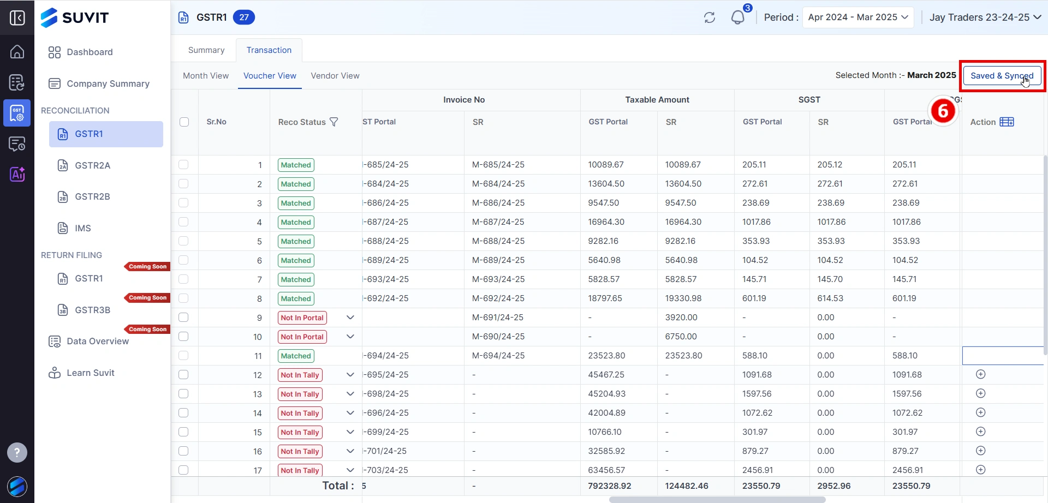Check the checkbox for row 14
The width and height of the screenshot is (1048, 503).
tap(183, 413)
